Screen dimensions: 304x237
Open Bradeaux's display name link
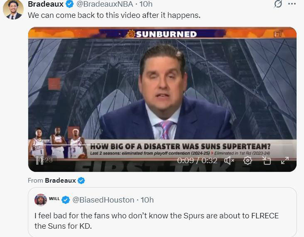(x=46, y=4)
